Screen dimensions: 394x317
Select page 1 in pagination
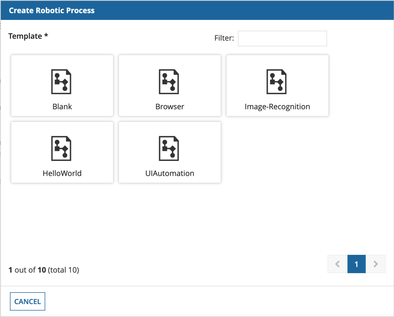click(357, 264)
